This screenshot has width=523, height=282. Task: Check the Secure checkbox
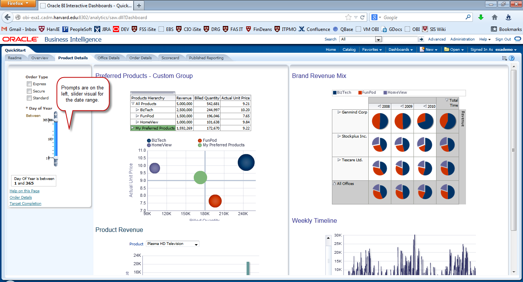coord(29,91)
